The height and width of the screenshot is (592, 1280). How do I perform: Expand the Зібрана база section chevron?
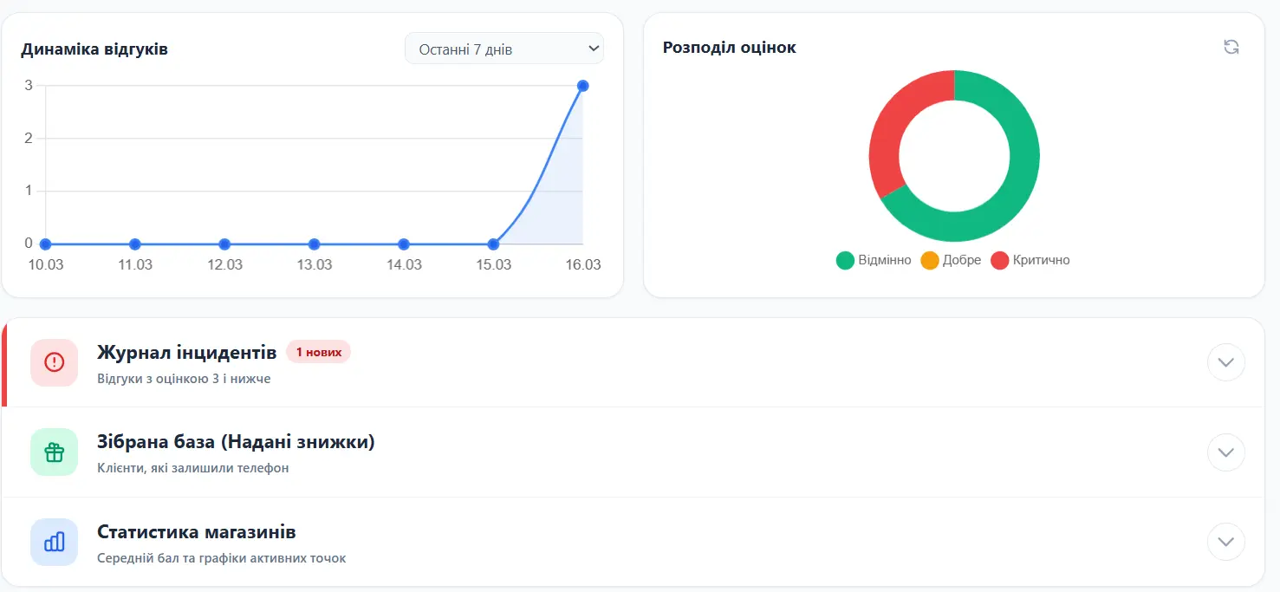tap(1225, 452)
